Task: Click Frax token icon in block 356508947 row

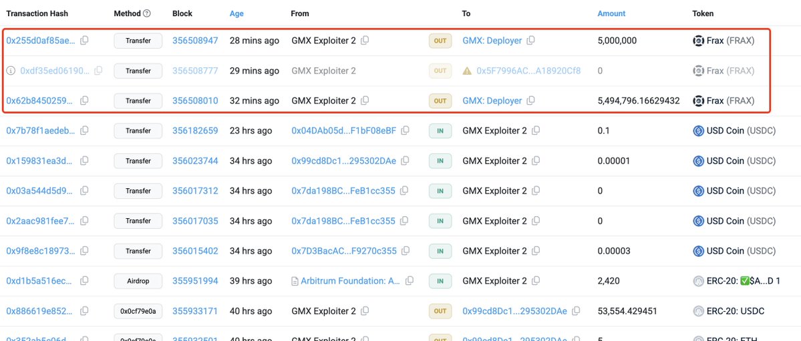Action: (698, 40)
